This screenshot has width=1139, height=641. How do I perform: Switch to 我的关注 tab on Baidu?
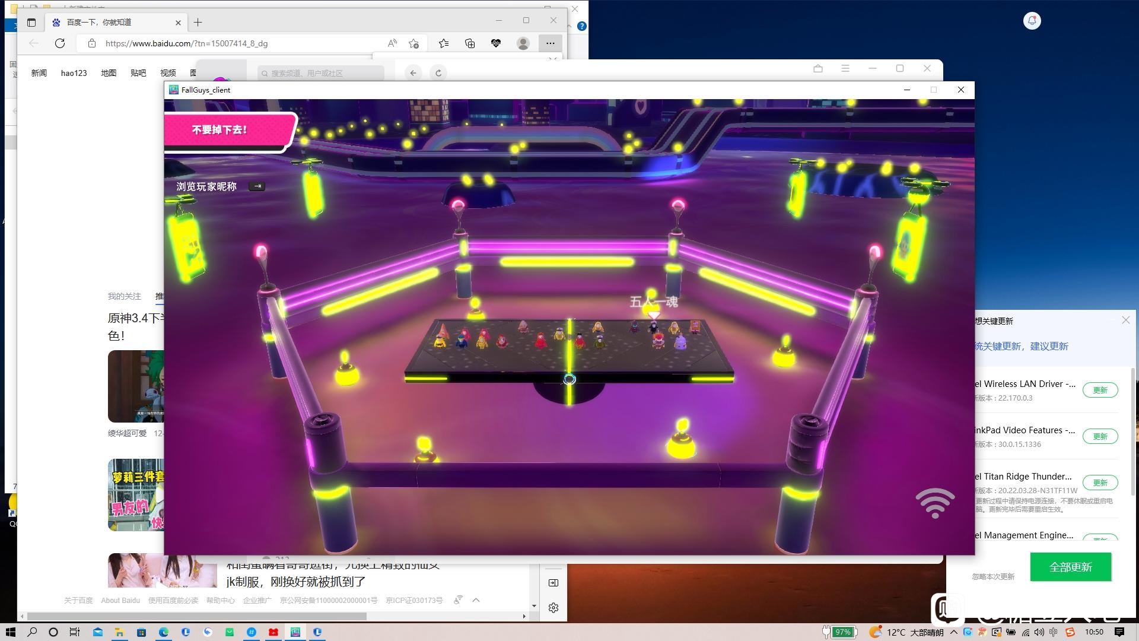coord(125,296)
